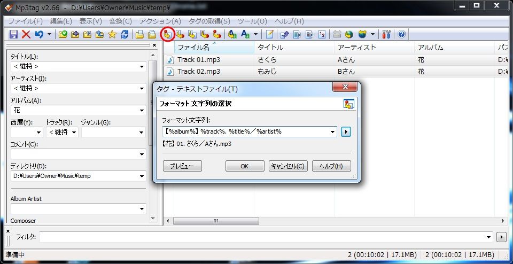Click the folder with plus sign toolbar icon
The width and height of the screenshot is (513, 264).
[75, 34]
